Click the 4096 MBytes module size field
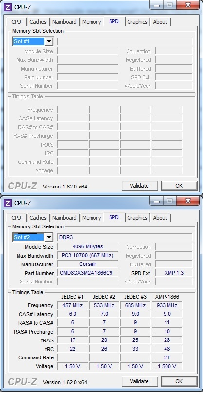Image resolution: width=203 pixels, height=395 pixels. pos(88,246)
